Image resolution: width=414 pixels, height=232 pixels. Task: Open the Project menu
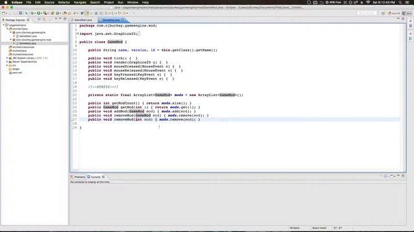pyautogui.click(x=109, y=3)
